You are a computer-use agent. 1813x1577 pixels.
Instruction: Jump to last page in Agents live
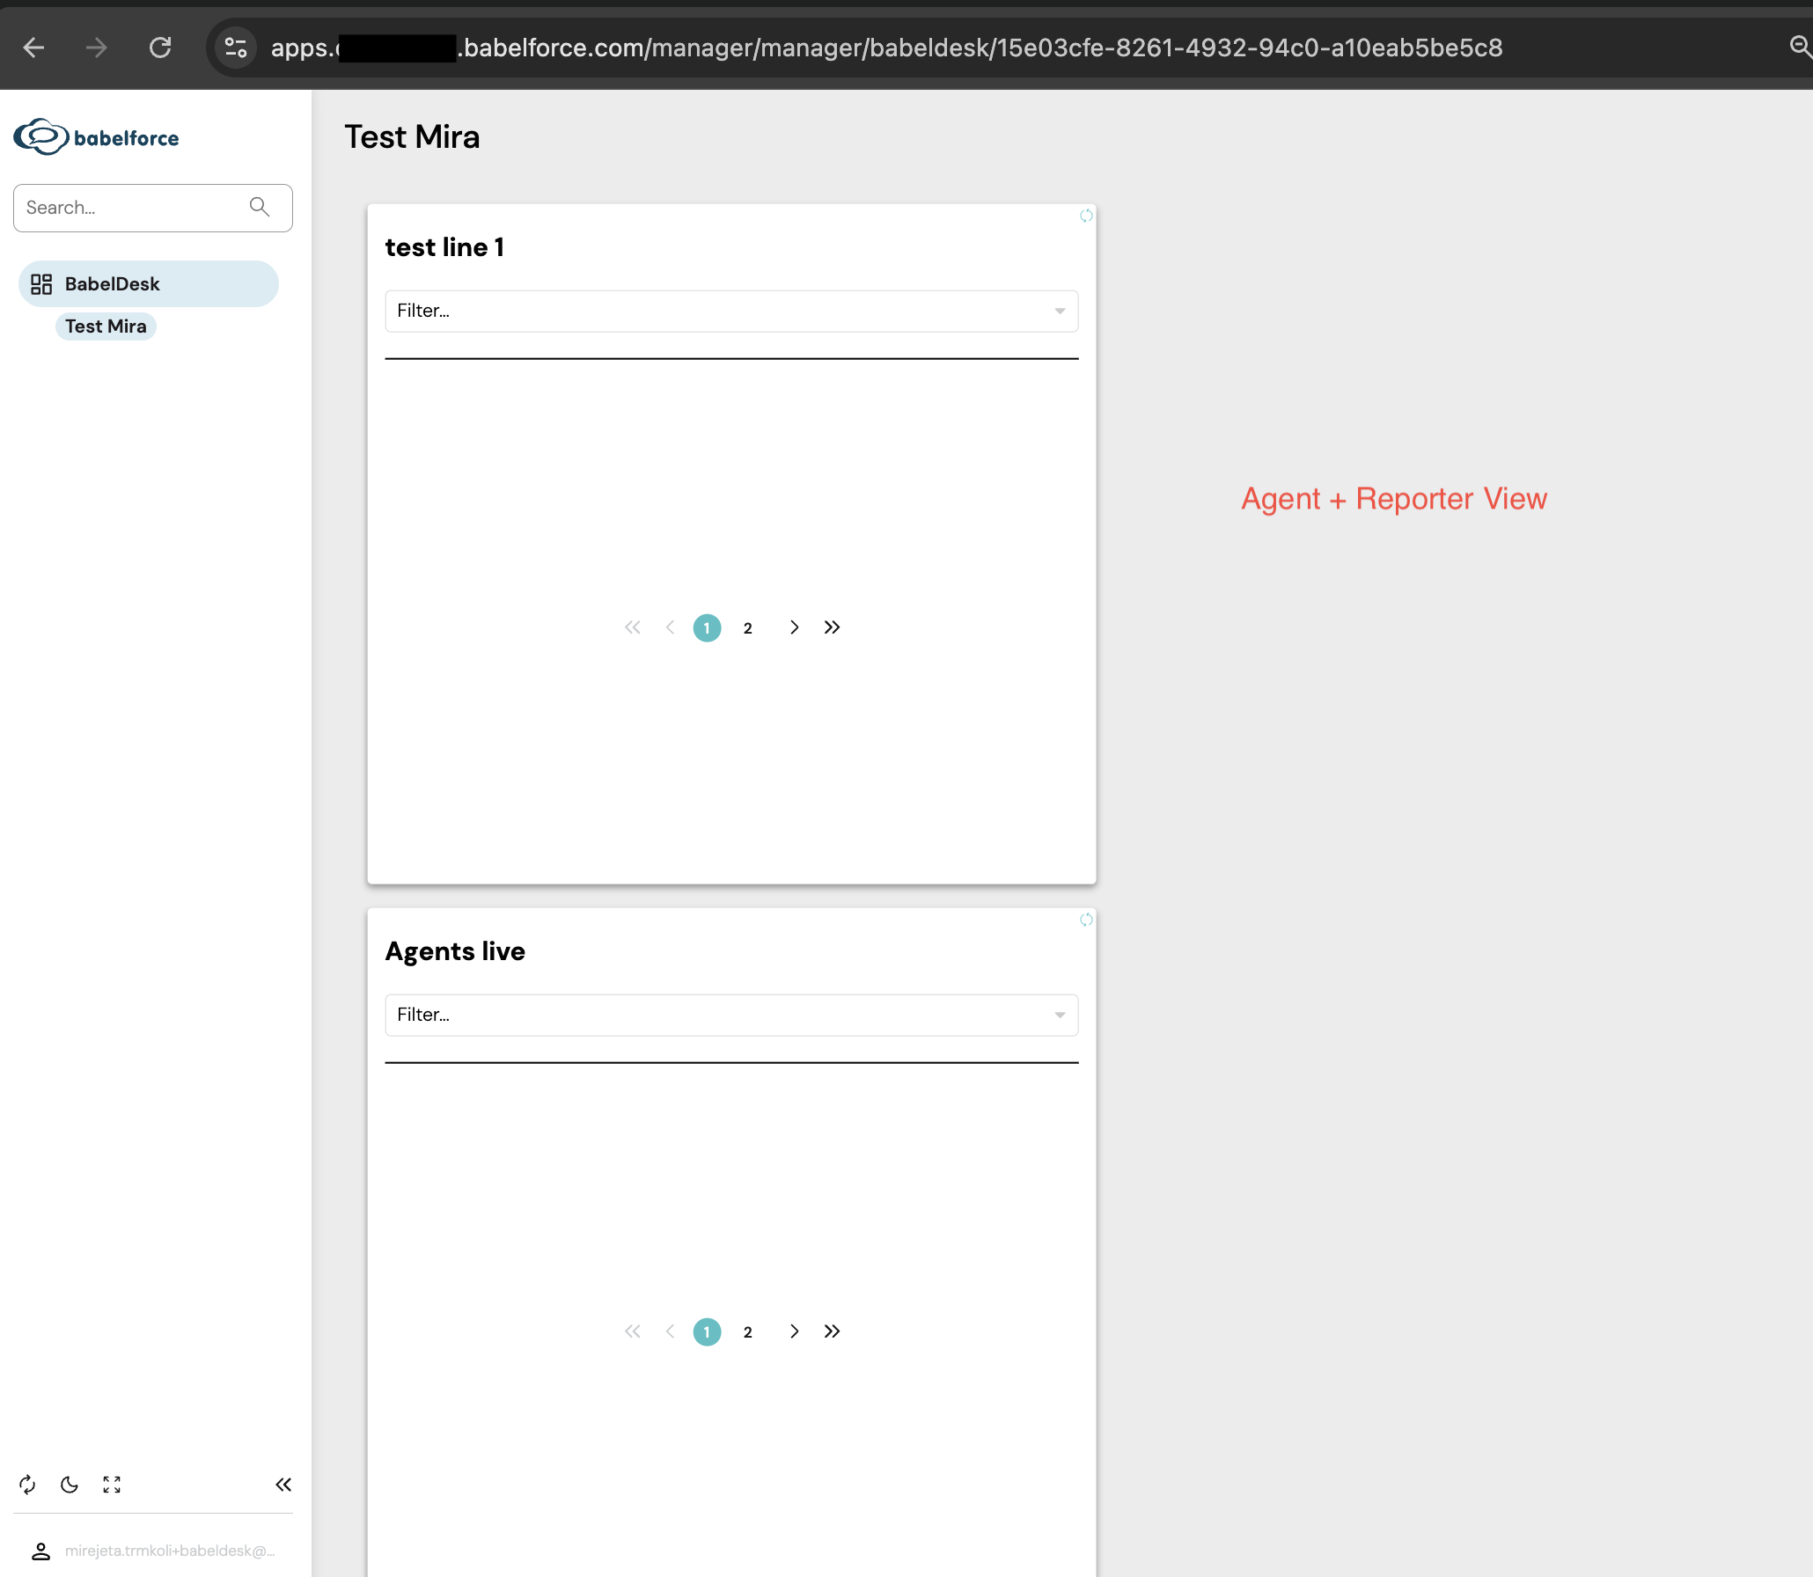[x=832, y=1331]
